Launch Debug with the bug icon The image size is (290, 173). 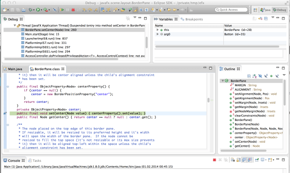pos(30,10)
